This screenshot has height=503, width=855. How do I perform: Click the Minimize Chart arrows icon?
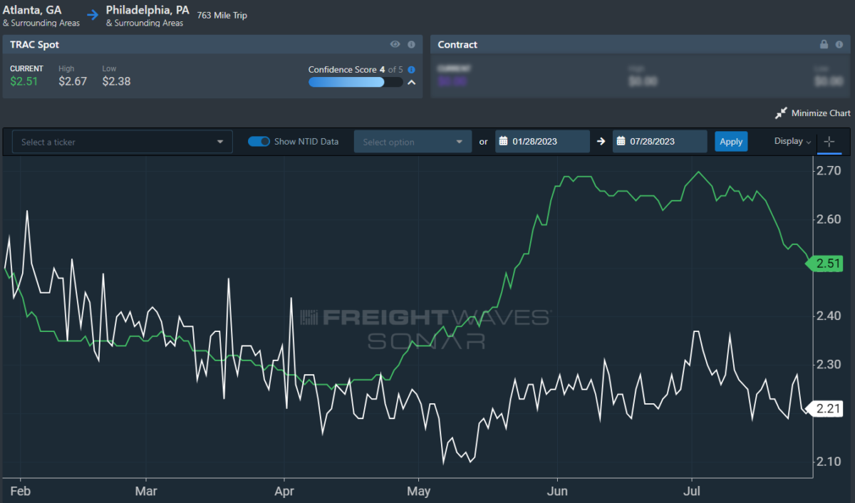tap(781, 113)
